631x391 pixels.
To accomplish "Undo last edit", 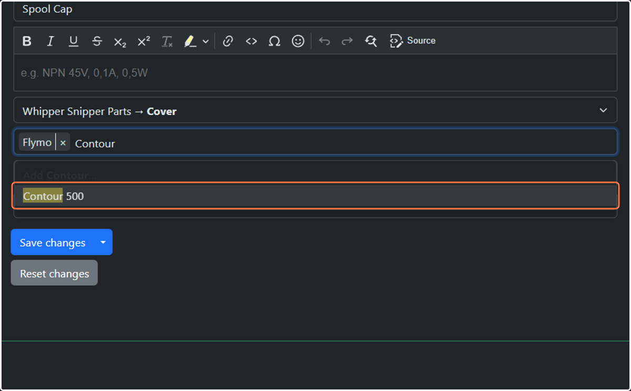I will tap(324, 41).
